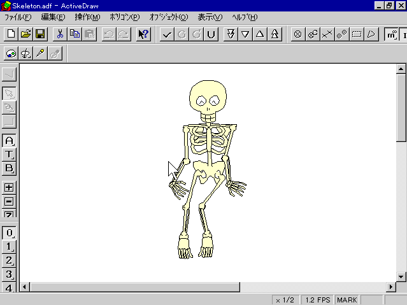Select layer button 1
The width and height of the screenshot is (407, 305).
(x=9, y=246)
